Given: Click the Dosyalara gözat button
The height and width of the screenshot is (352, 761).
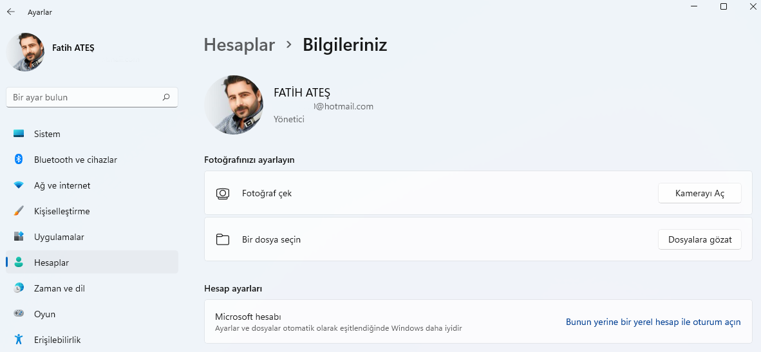Looking at the screenshot, I should [699, 239].
